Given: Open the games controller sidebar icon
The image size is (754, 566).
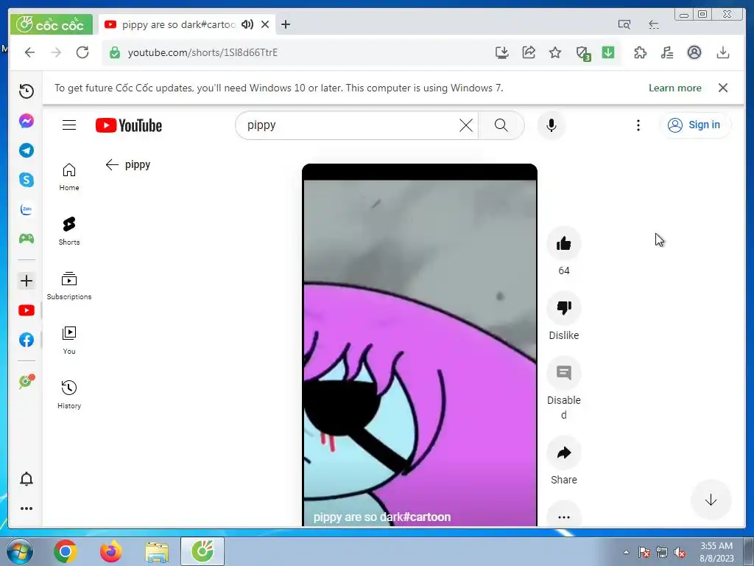Looking at the screenshot, I should 27,239.
